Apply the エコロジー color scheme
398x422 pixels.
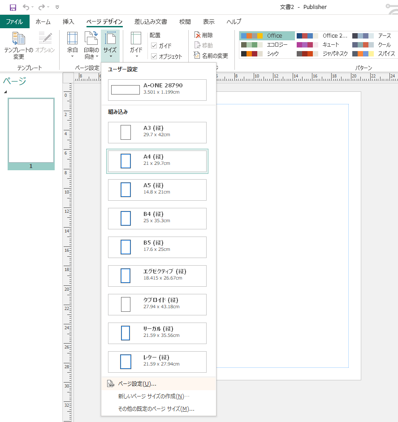click(267, 45)
